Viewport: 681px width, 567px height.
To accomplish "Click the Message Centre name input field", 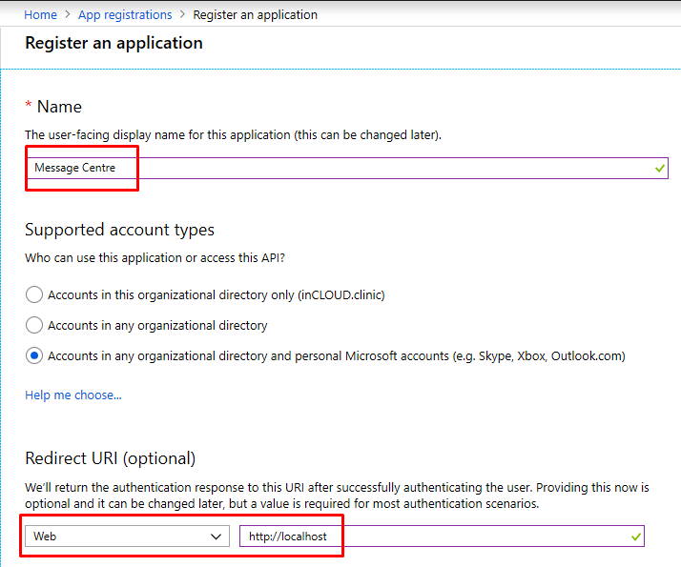I will [x=346, y=168].
